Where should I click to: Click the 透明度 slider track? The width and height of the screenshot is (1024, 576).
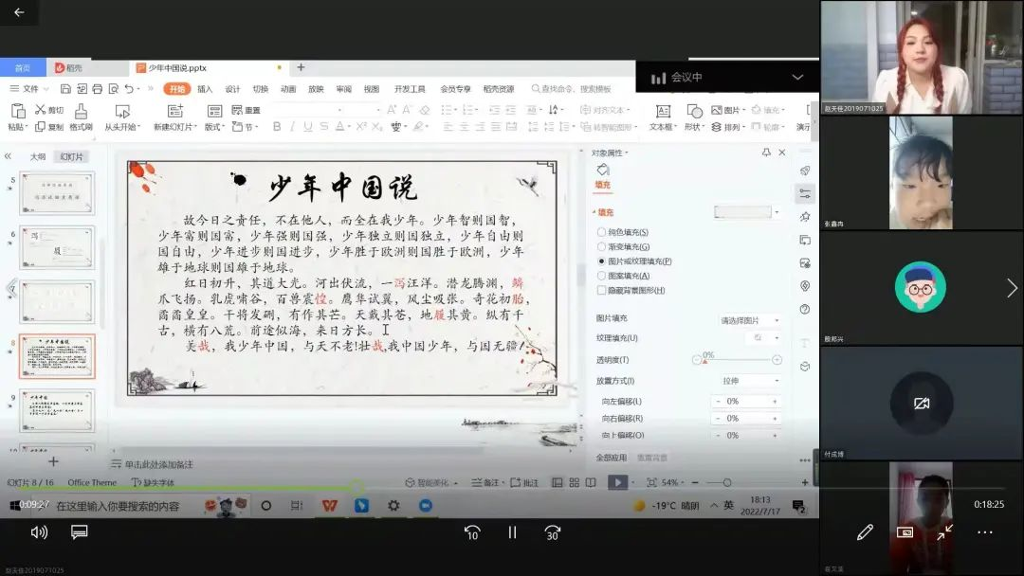click(x=738, y=360)
